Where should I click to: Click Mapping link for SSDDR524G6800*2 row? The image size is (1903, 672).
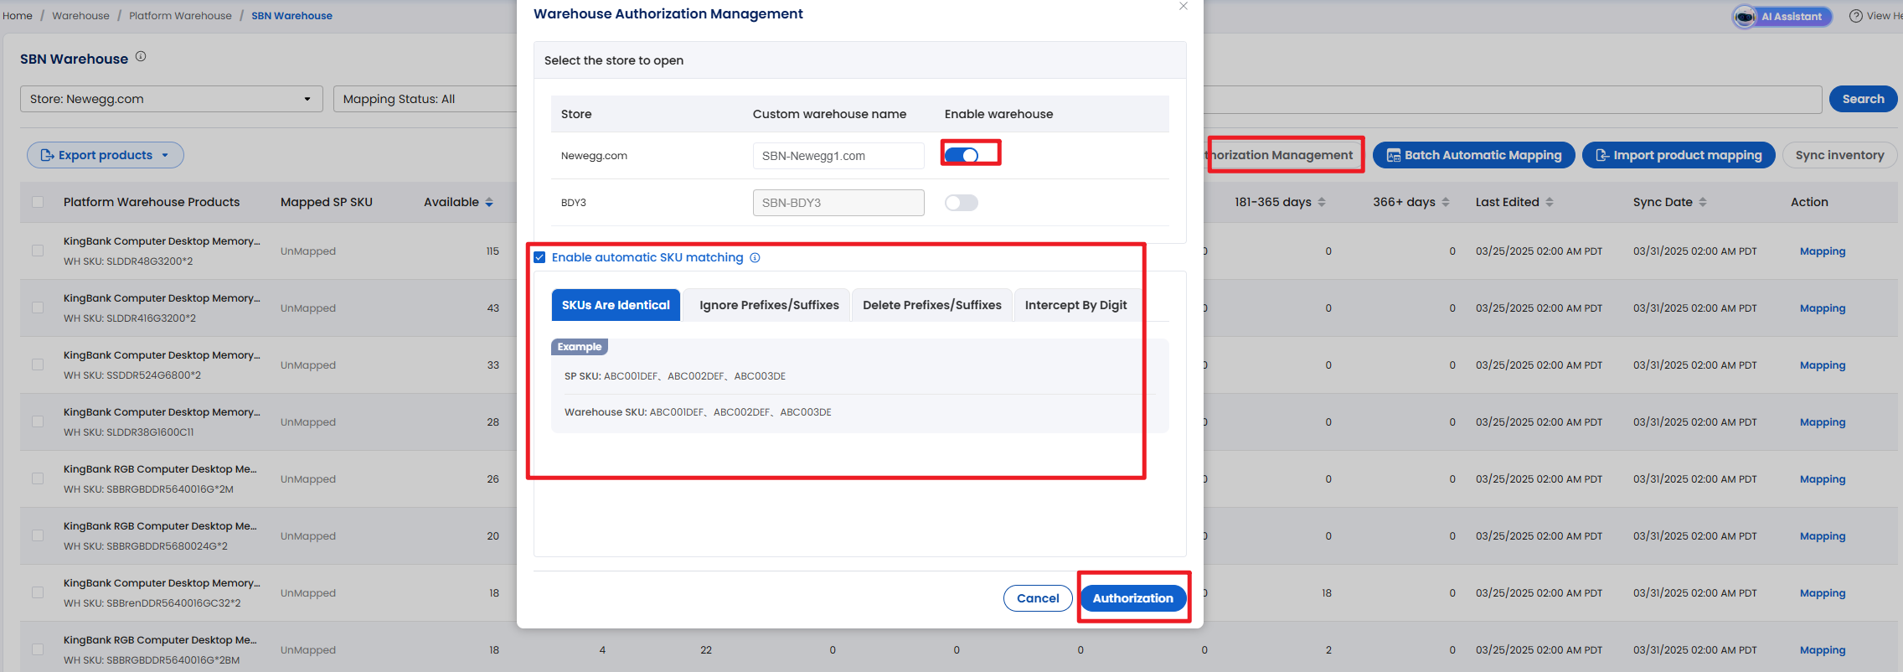(1823, 365)
